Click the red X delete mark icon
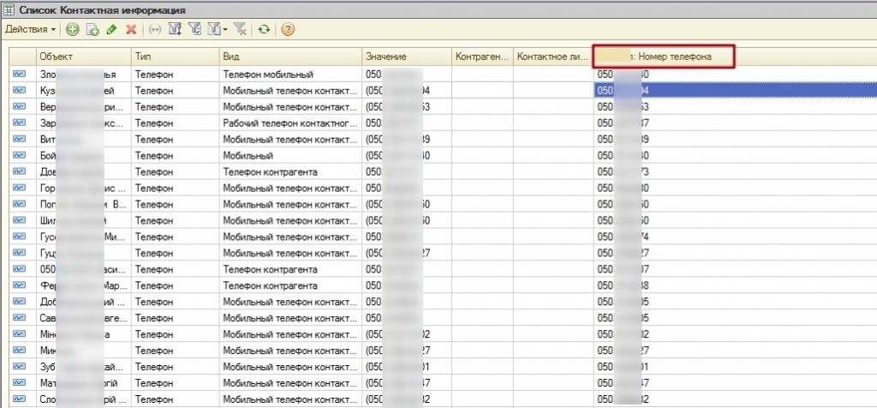877x408 pixels. pyautogui.click(x=131, y=29)
